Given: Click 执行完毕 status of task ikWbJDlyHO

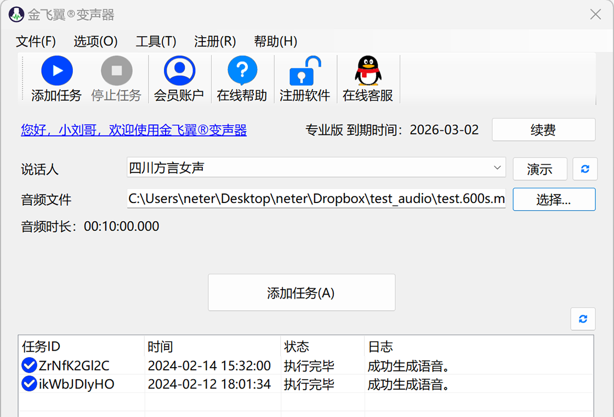Looking at the screenshot, I should coord(309,384).
